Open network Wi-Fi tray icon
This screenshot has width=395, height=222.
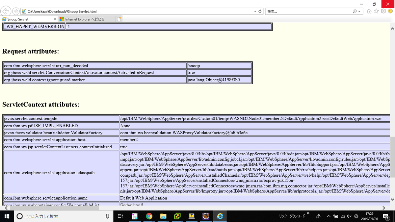tap(343, 216)
